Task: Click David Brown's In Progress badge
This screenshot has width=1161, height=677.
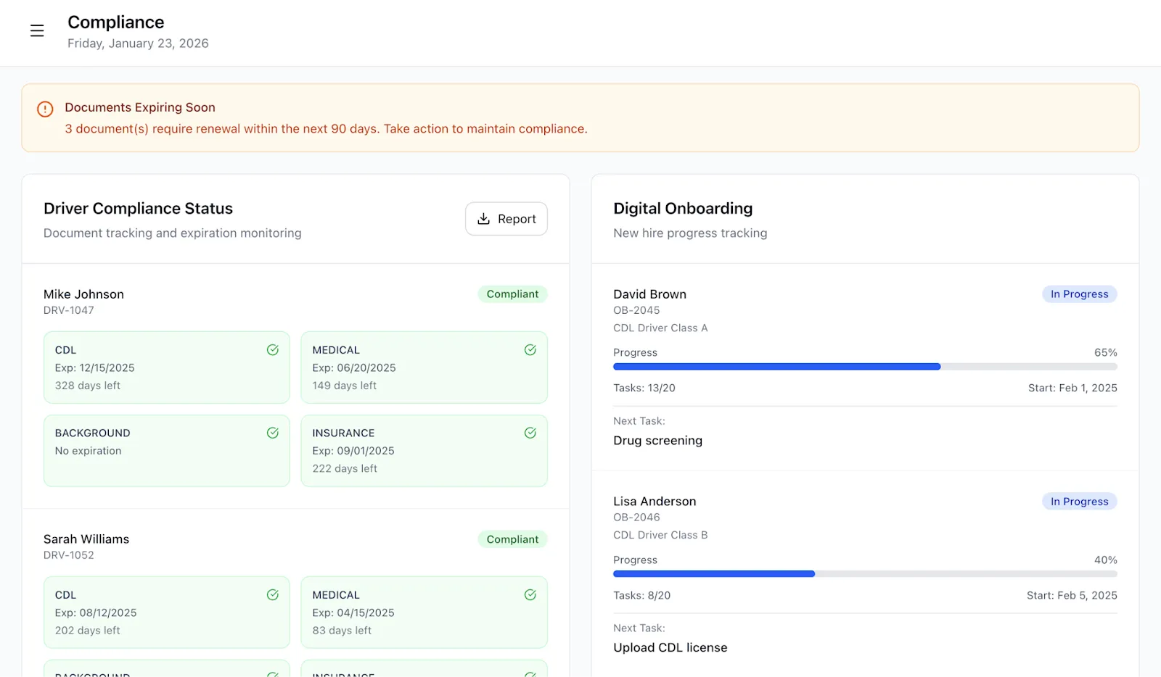Action: [1079, 294]
